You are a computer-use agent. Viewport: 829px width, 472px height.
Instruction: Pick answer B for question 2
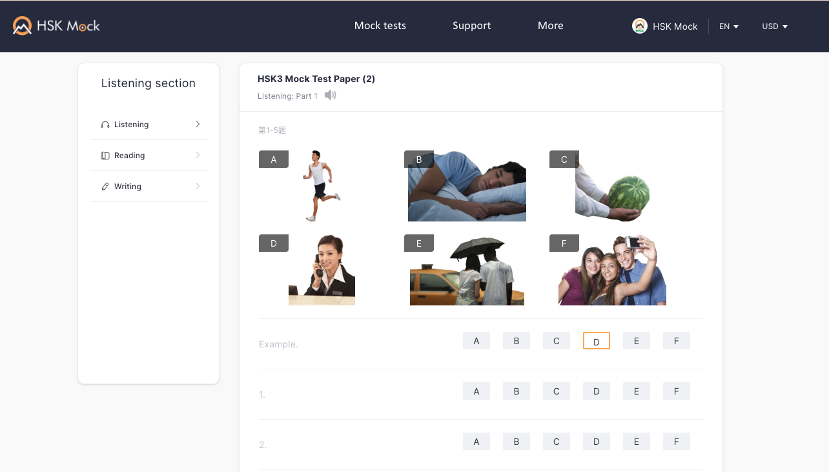517,442
